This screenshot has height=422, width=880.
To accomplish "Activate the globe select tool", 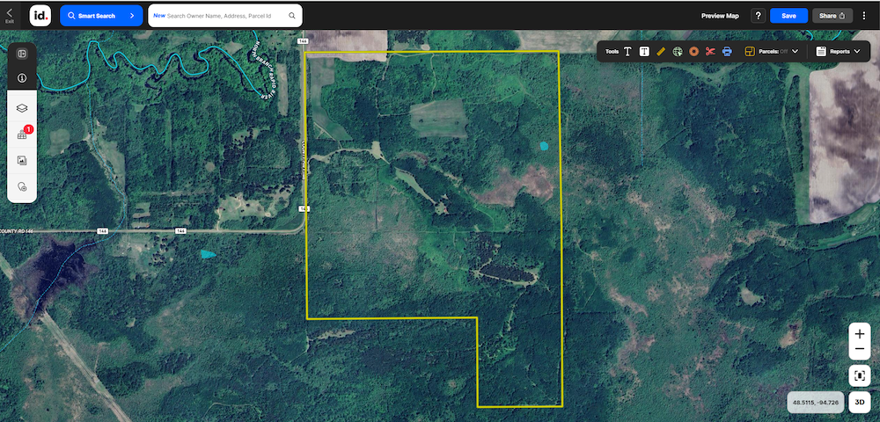I will click(678, 52).
